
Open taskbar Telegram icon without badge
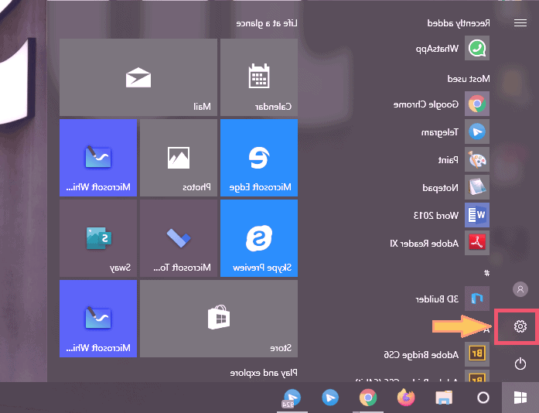330,398
